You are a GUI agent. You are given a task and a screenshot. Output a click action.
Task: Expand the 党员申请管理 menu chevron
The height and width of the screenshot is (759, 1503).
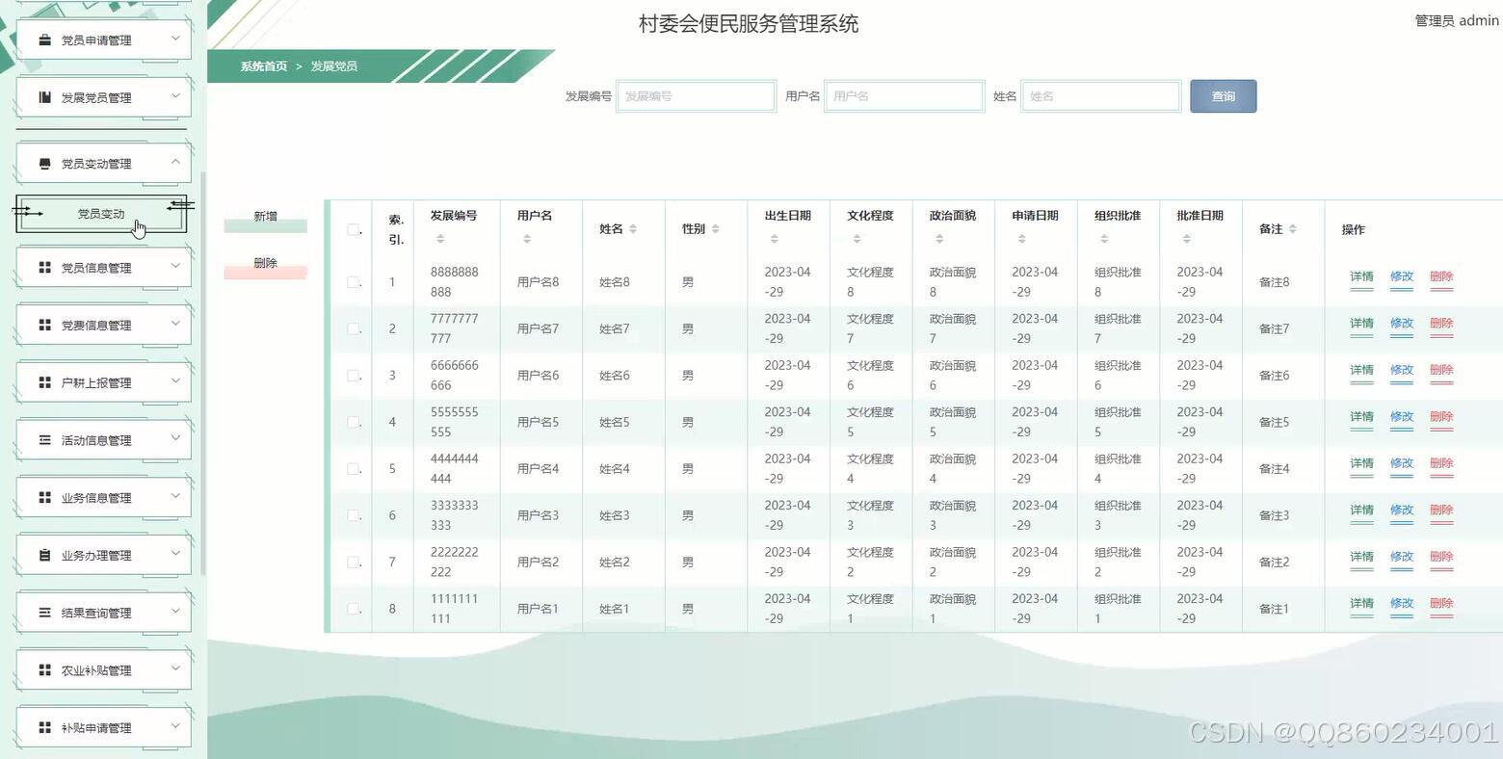pos(175,39)
